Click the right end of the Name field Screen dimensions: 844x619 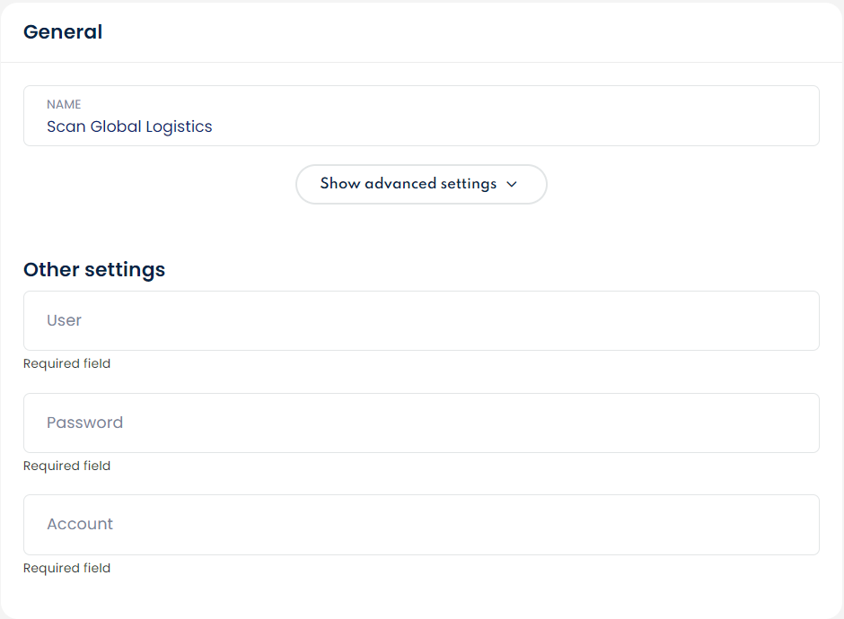tap(799, 116)
